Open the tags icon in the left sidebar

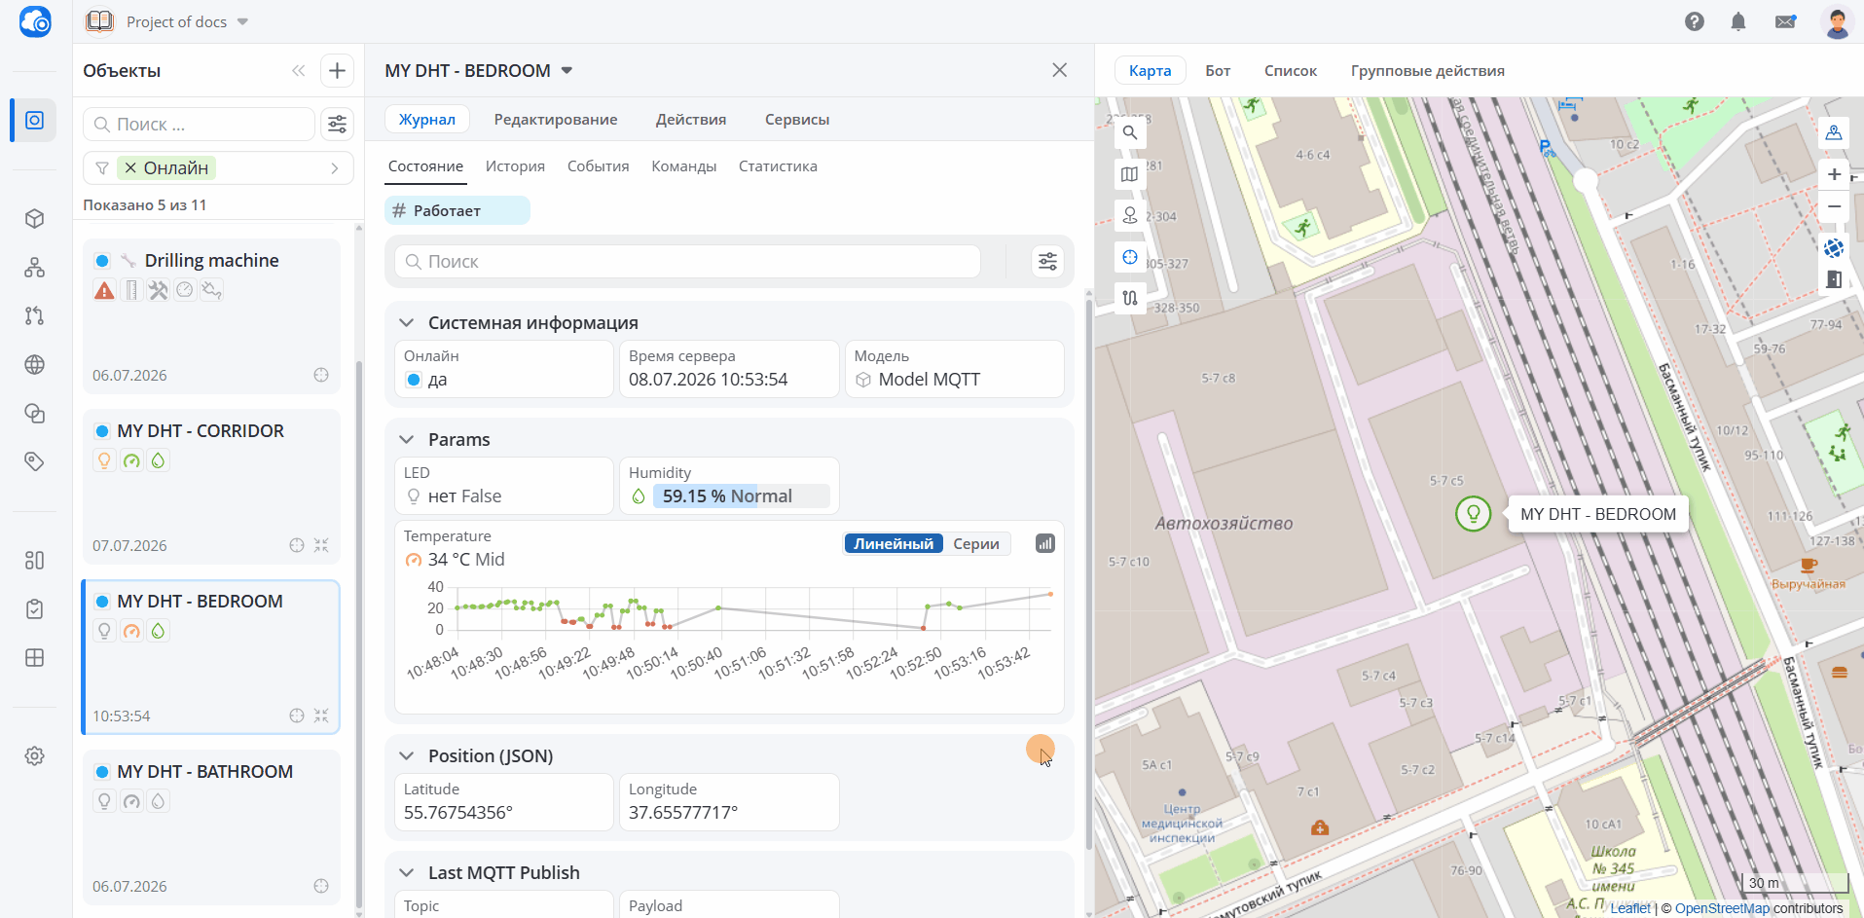pos(34,461)
